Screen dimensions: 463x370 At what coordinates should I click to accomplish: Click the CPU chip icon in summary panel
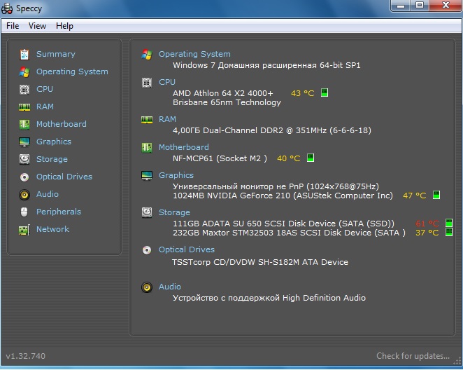(x=147, y=83)
